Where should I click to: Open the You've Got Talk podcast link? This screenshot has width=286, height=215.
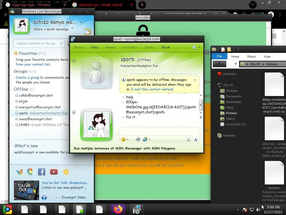point(65,183)
